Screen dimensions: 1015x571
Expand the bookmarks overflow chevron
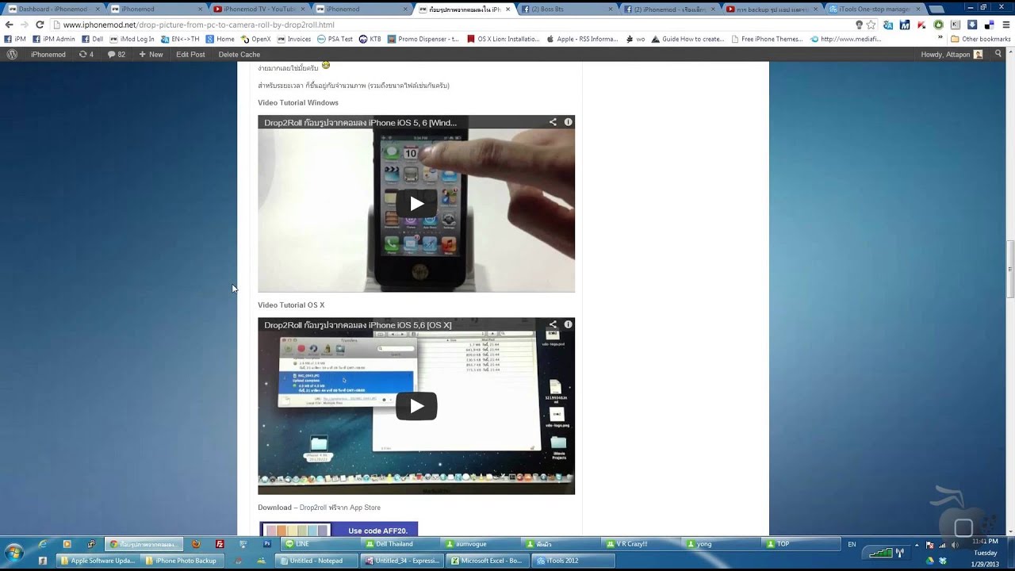[x=940, y=38]
